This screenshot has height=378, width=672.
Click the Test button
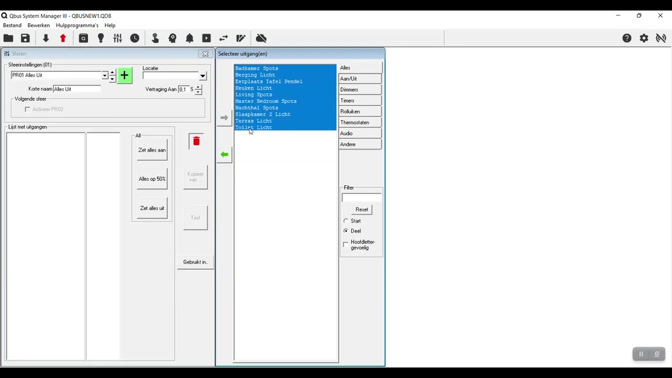(x=195, y=218)
